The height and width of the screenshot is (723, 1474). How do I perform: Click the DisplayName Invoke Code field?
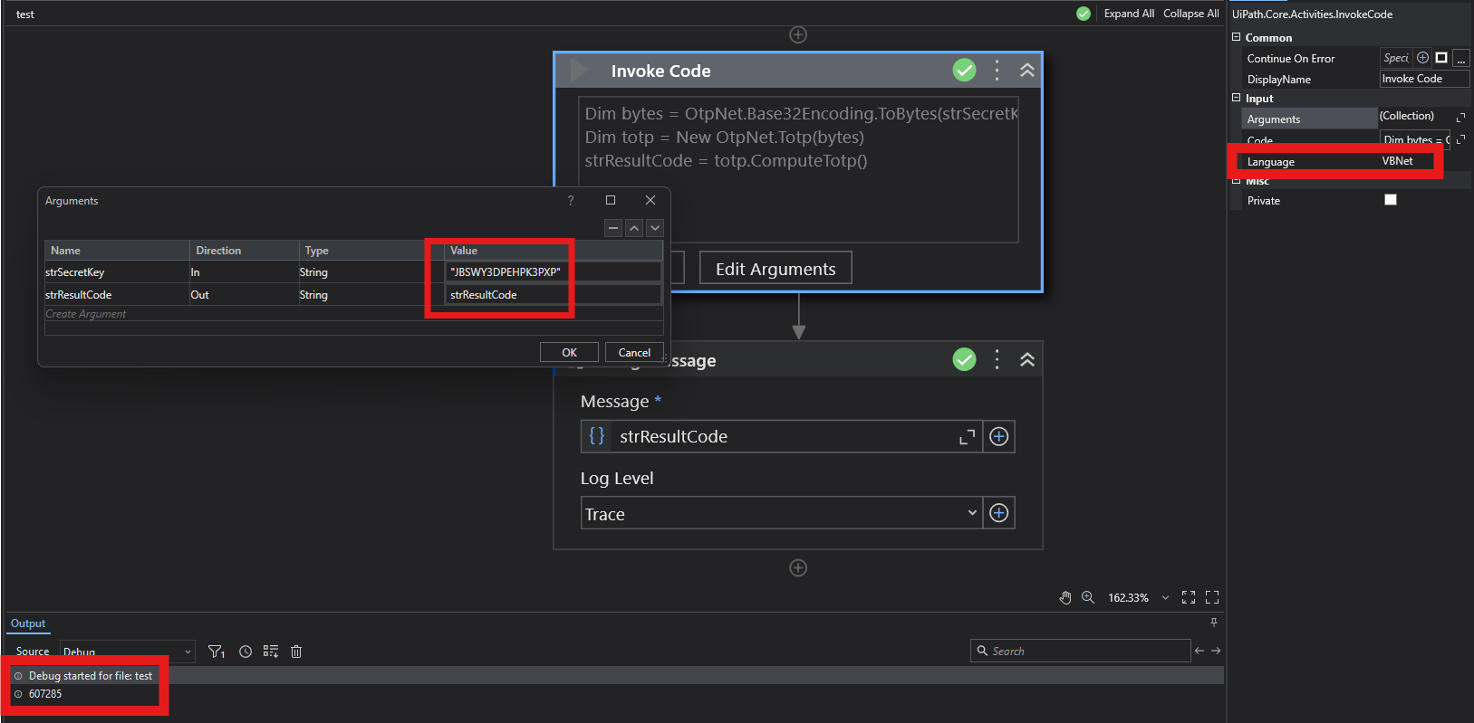(x=1424, y=79)
